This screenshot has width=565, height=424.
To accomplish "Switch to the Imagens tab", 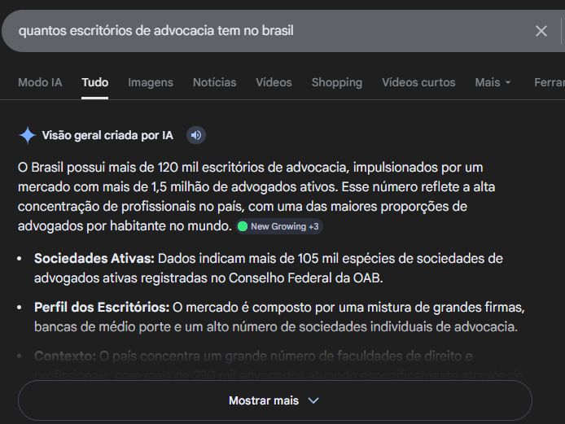I will click(x=151, y=82).
